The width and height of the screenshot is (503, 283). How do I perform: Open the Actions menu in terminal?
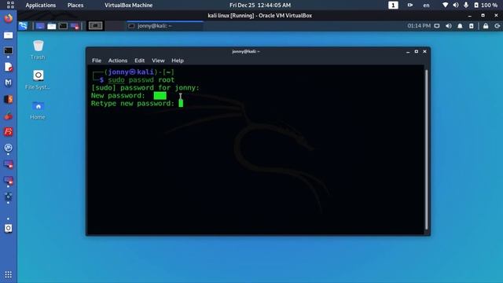pos(118,61)
